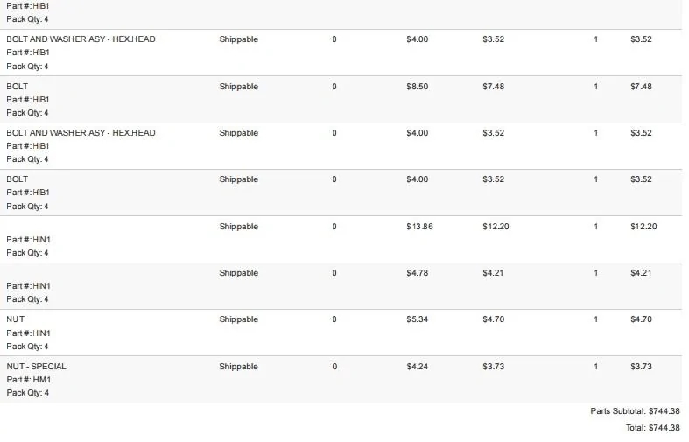Viewport: 689px width, 442px height.
Task: Click the Parts Subtotal $744.38 line
Action: [x=635, y=411]
